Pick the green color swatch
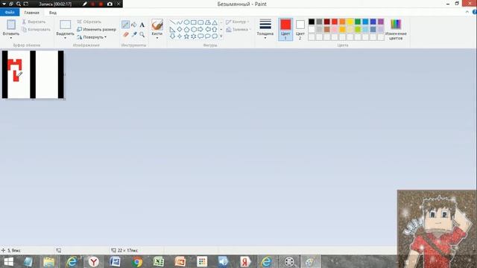The image size is (477, 268). [x=358, y=22]
